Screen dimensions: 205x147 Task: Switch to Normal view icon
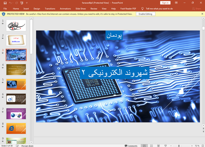[144, 146]
